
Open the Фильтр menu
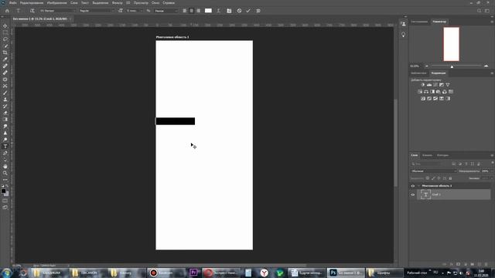tap(117, 3)
